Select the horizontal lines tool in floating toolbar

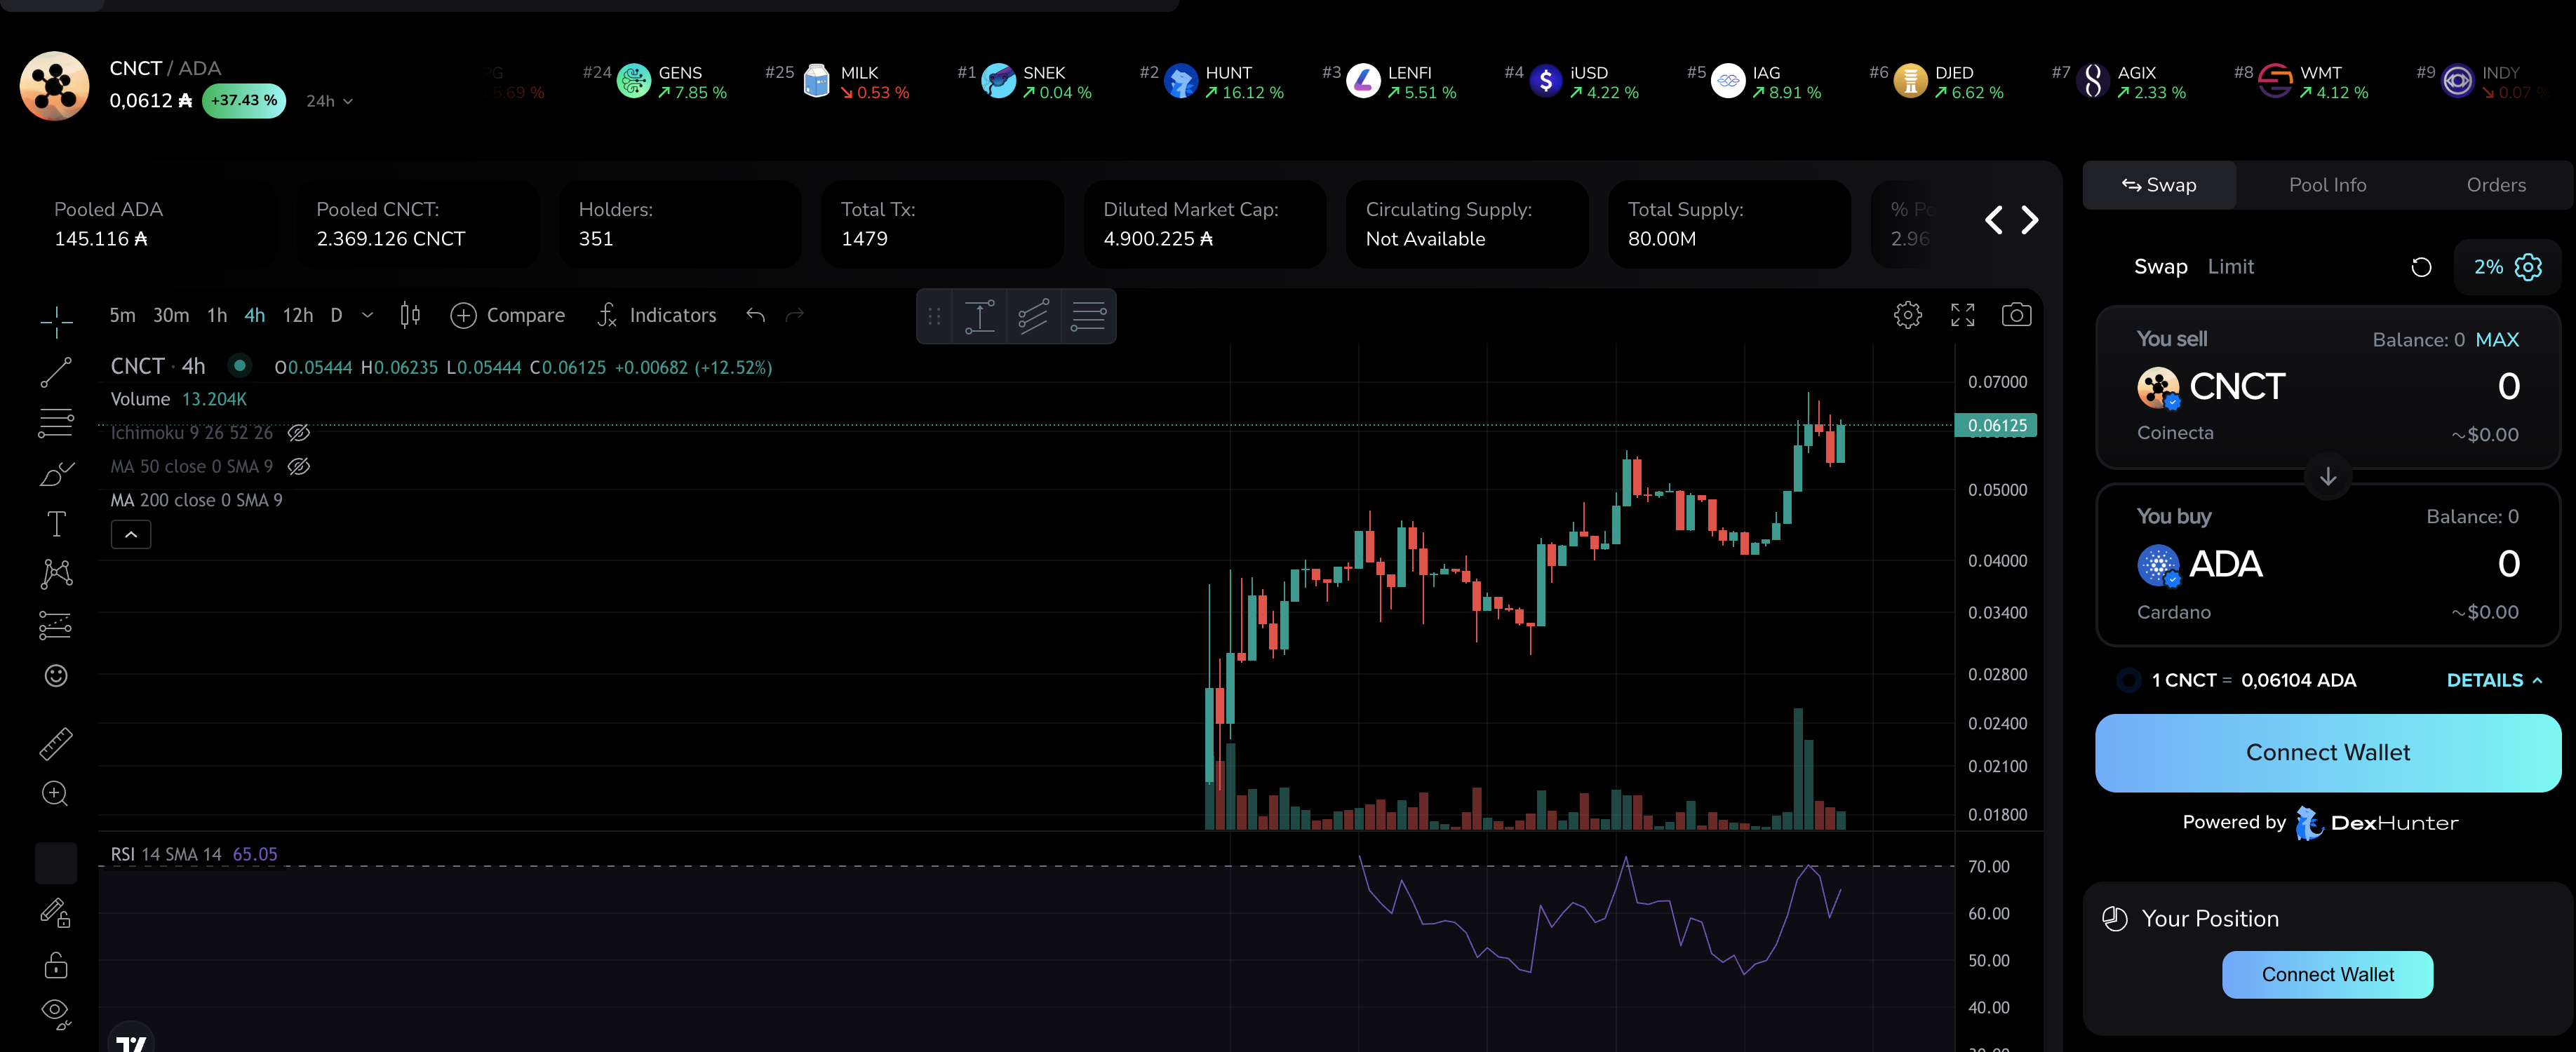click(1088, 316)
